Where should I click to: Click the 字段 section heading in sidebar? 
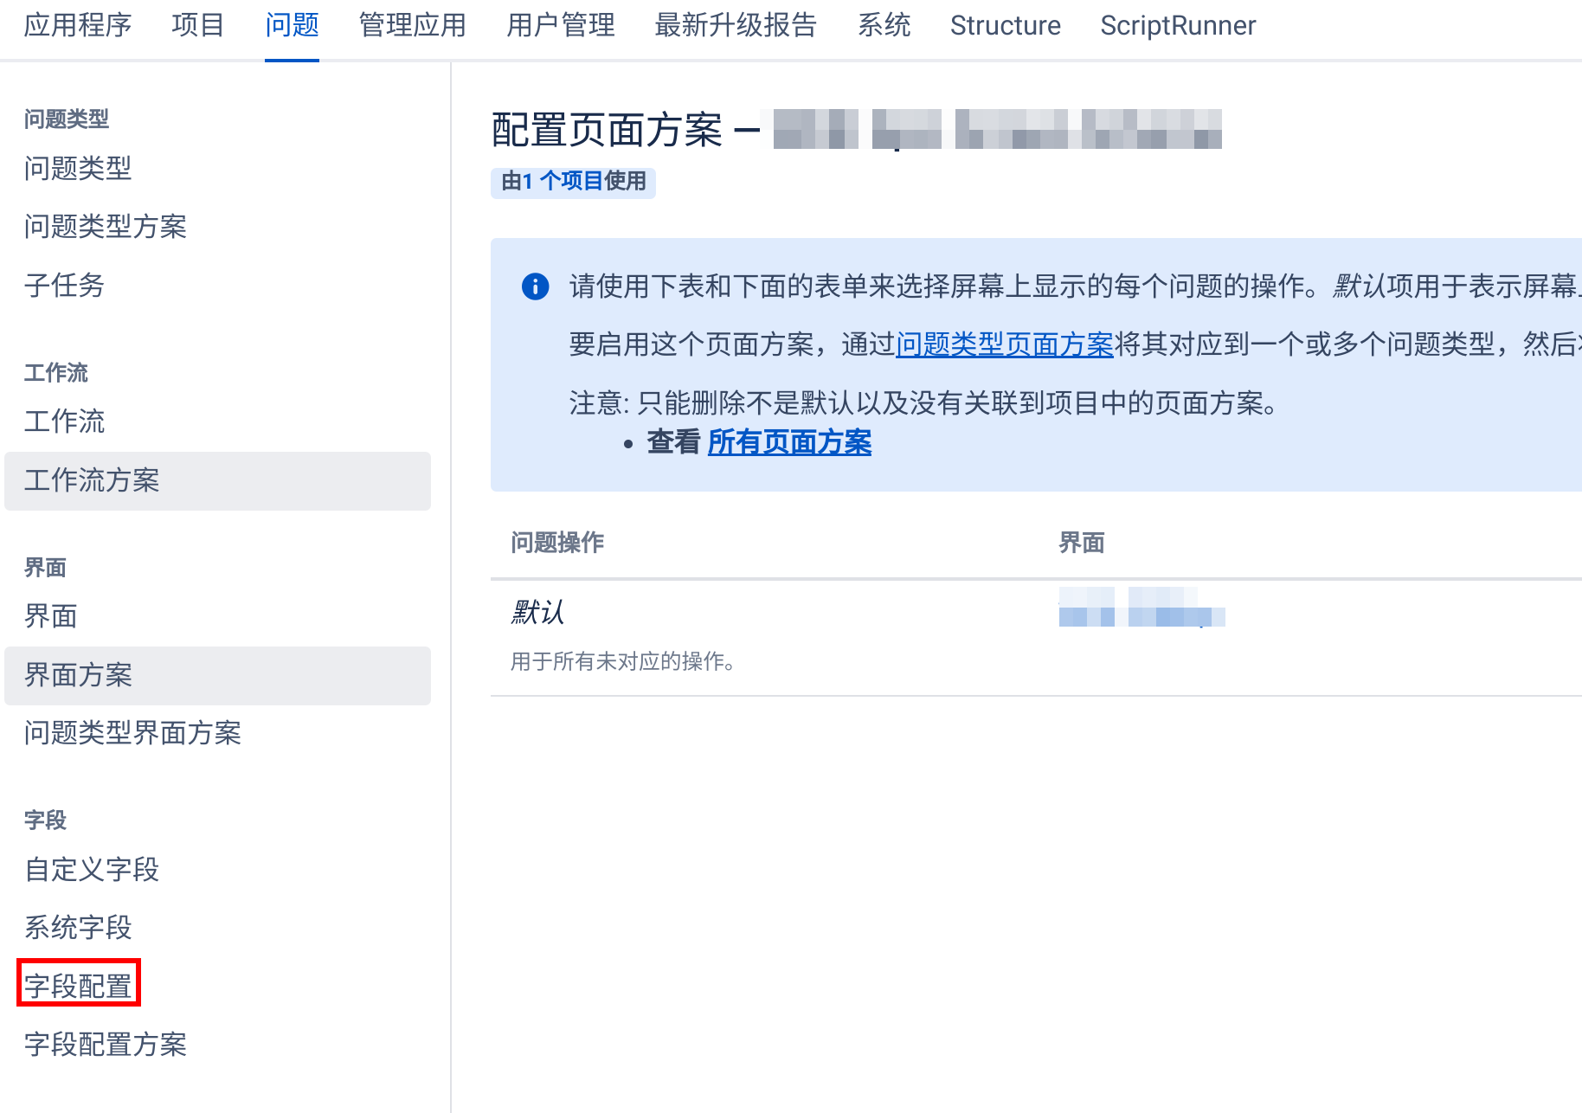[45, 820]
